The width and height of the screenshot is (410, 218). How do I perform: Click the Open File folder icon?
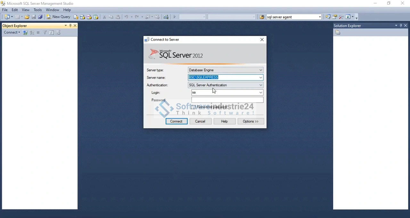(x=27, y=17)
